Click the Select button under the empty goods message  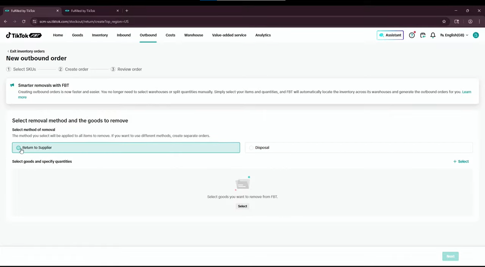[x=243, y=206]
